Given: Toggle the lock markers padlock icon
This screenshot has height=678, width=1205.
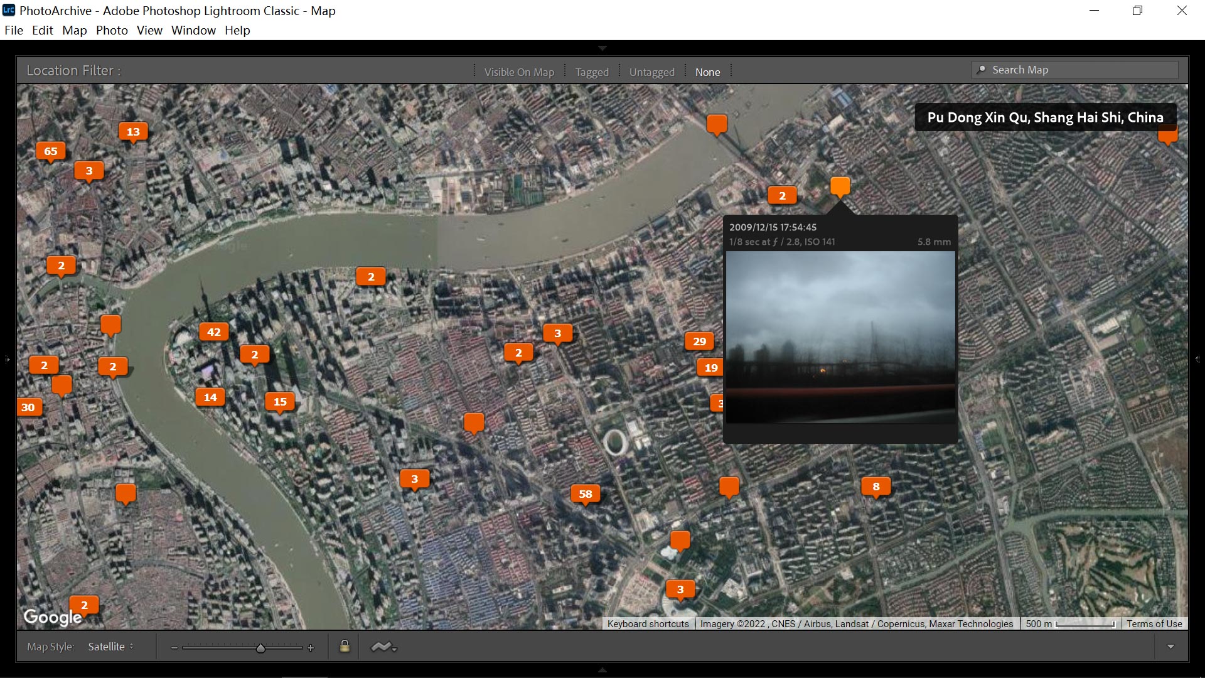Looking at the screenshot, I should pyautogui.click(x=345, y=646).
